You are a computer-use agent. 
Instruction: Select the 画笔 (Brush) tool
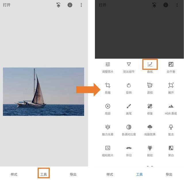129,109
